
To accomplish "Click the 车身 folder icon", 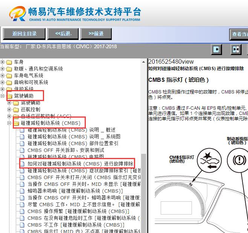I will click(9, 62).
